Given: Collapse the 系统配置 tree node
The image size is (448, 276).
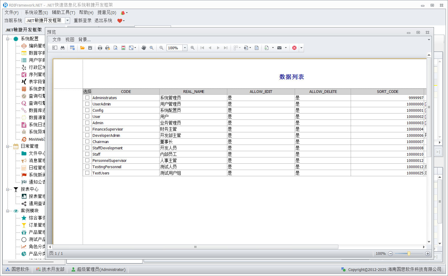Looking at the screenshot, I should (x=8, y=39).
